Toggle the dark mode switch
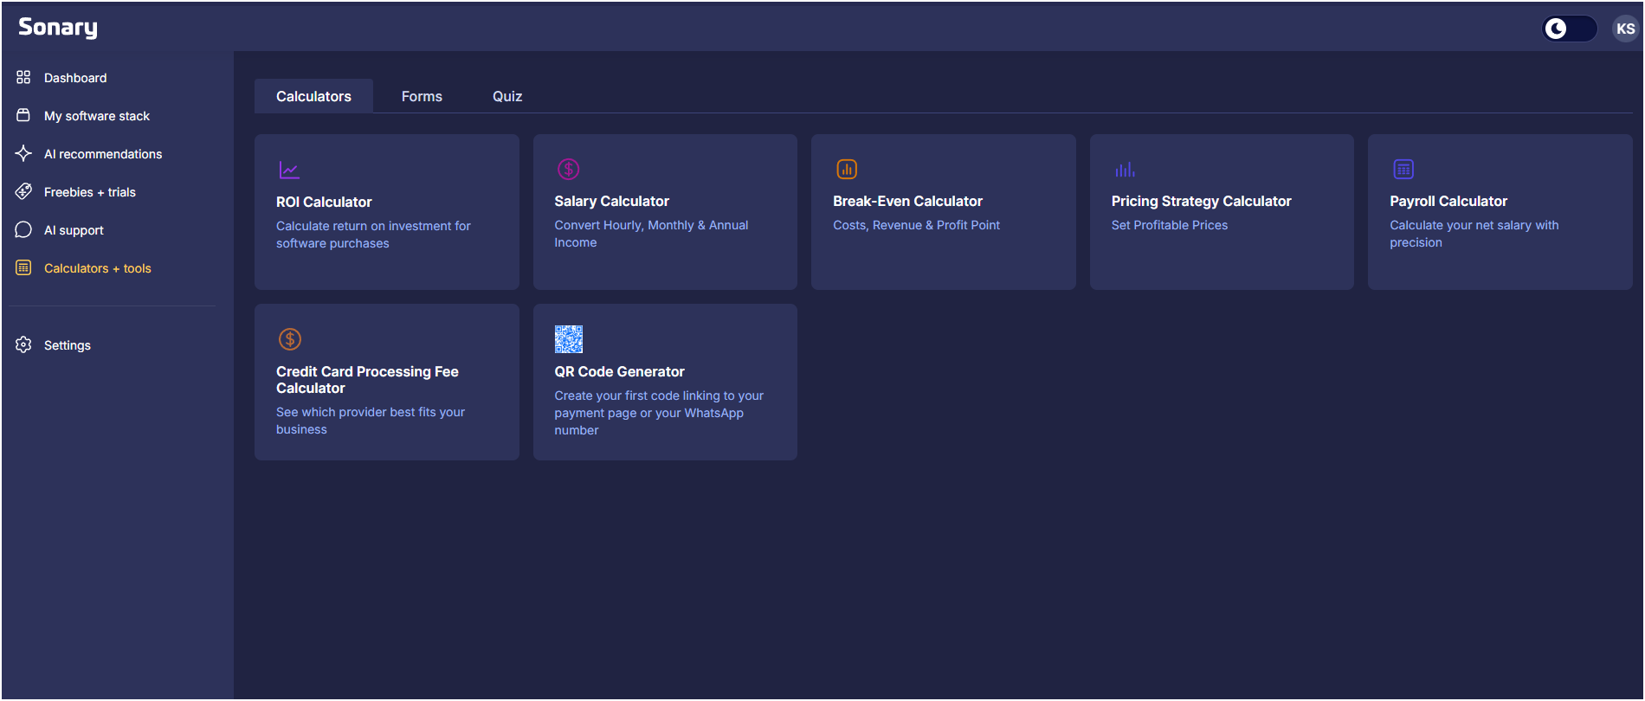This screenshot has height=701, width=1645. click(1569, 29)
